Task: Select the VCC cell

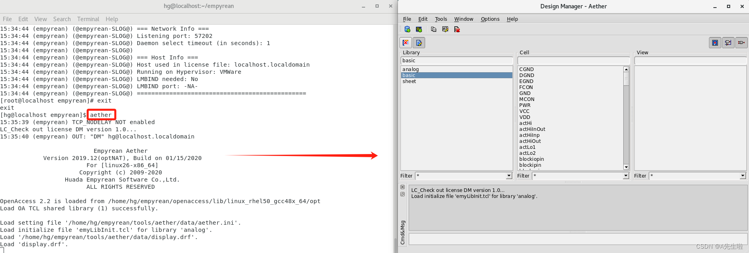Action: 524,111
